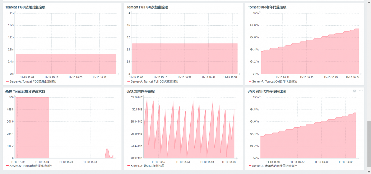
Task: Click the 351.6 axis value
Action: coord(10,121)
